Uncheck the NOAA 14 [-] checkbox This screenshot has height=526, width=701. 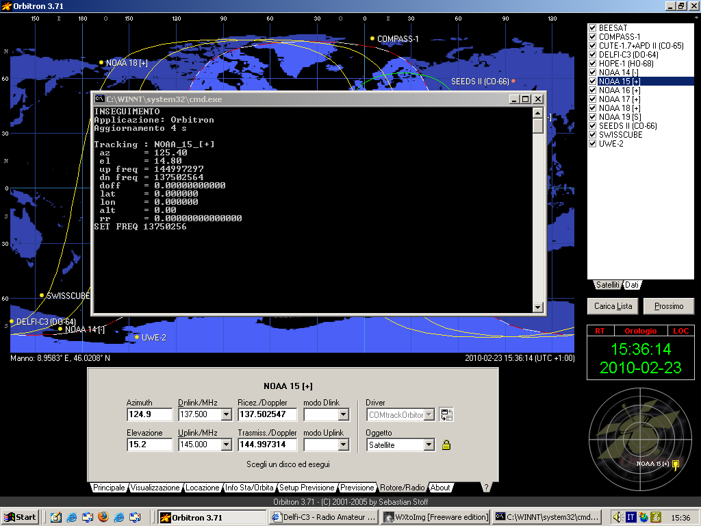click(x=592, y=73)
